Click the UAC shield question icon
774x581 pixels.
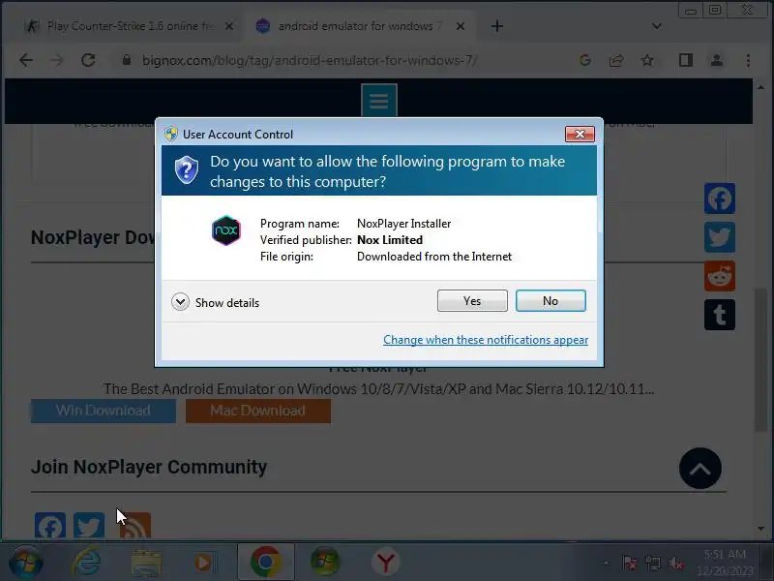[187, 169]
